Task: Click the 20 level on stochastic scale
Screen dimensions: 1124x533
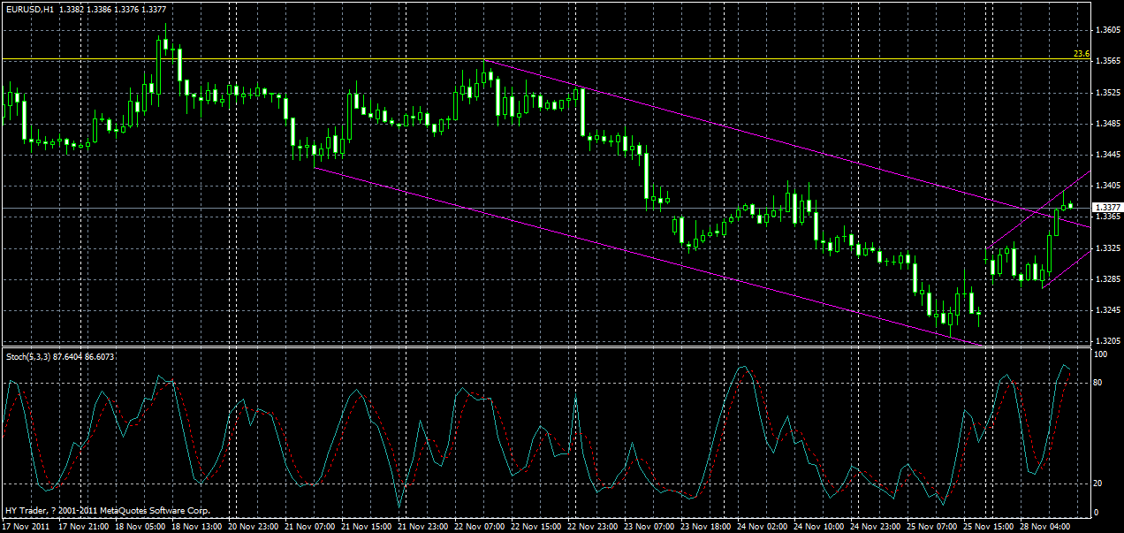Action: (x=1099, y=483)
